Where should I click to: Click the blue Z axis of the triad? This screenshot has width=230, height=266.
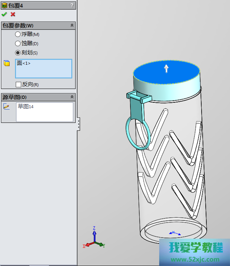click(94, 233)
